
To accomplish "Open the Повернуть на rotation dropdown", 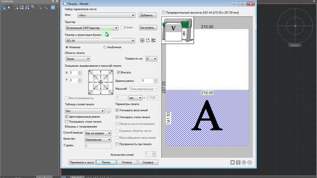I will tap(151, 59).
